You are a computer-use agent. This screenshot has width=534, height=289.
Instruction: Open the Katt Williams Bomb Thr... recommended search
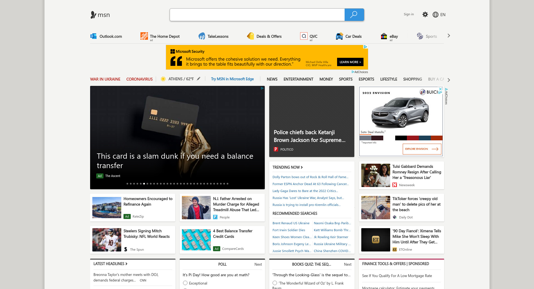pyautogui.click(x=332, y=230)
